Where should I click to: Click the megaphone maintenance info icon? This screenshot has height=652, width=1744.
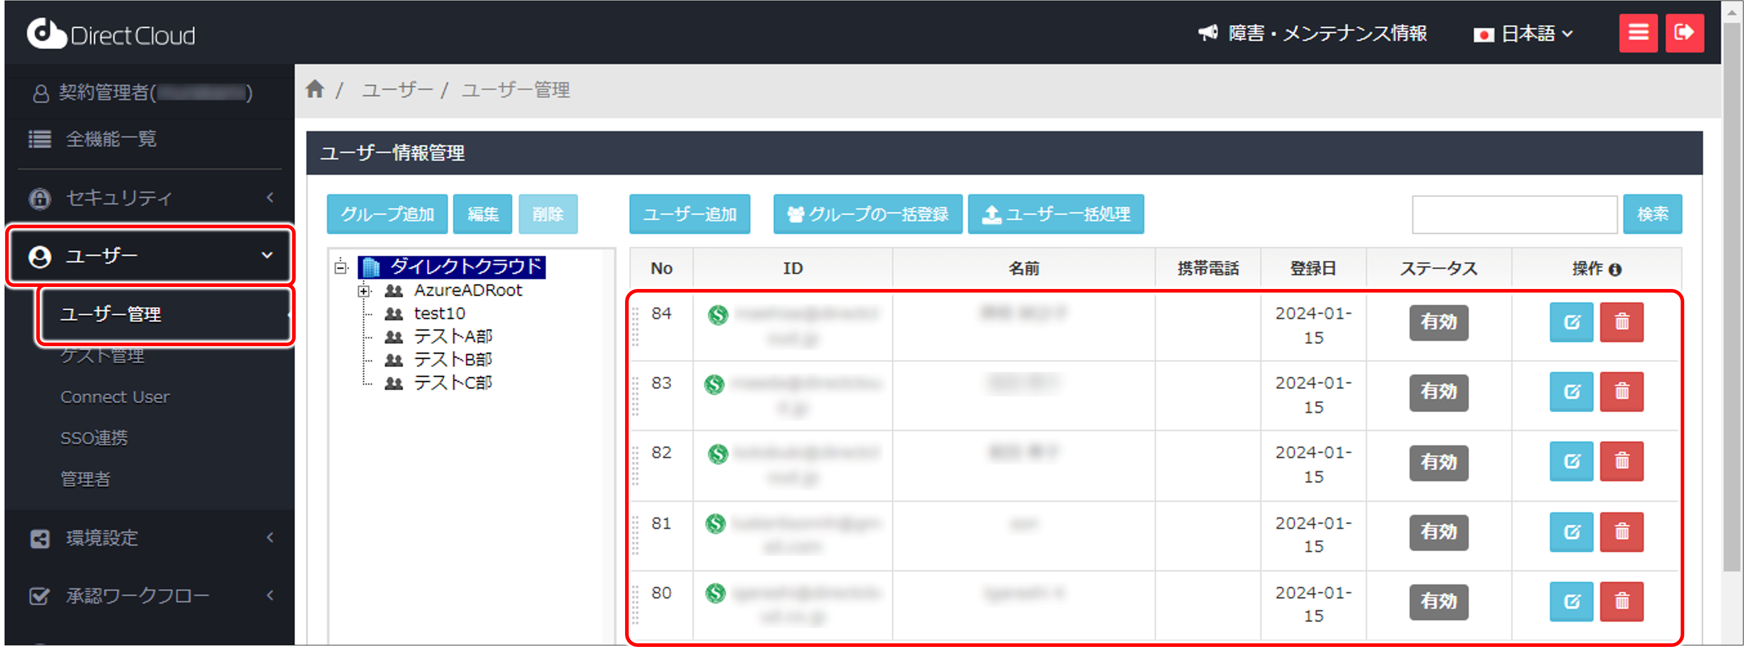click(1208, 33)
